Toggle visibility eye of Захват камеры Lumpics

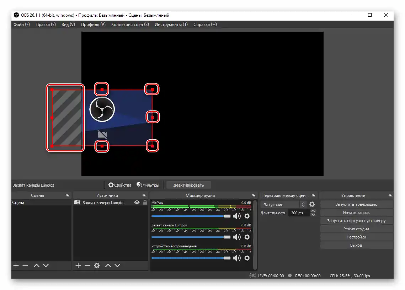(x=137, y=203)
